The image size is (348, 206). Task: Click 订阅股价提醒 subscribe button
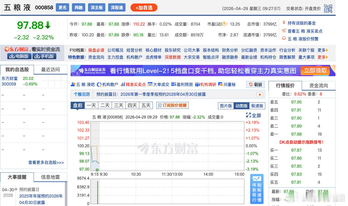[x=172, y=106]
